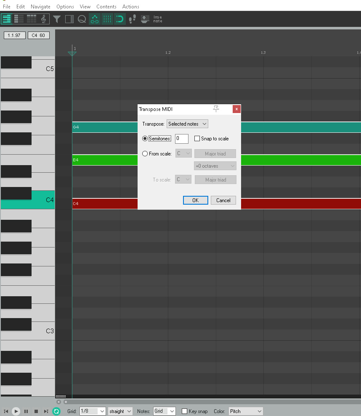Screen dimensions: 361x416
Task: Open the Contents menu
Action: pyautogui.click(x=106, y=6)
